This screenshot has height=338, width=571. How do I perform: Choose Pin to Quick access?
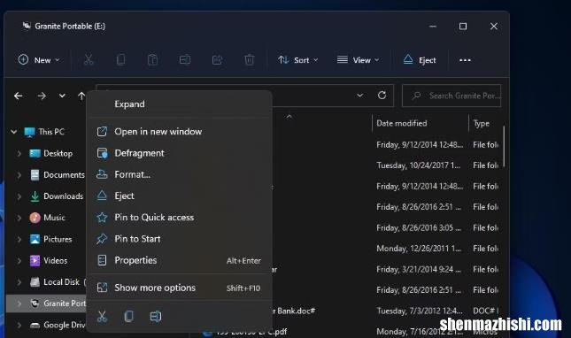(x=180, y=217)
